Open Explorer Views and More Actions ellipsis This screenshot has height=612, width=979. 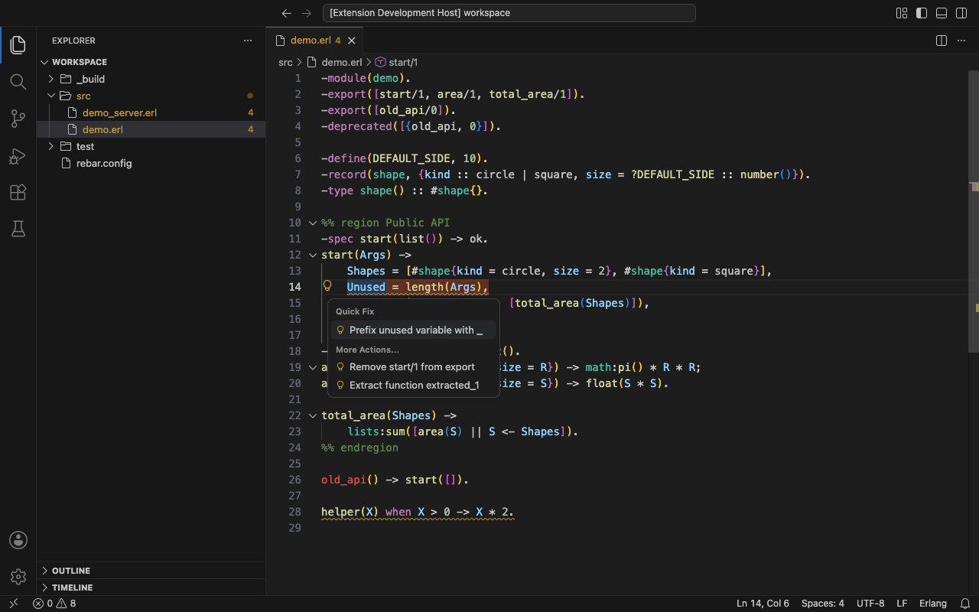[247, 41]
